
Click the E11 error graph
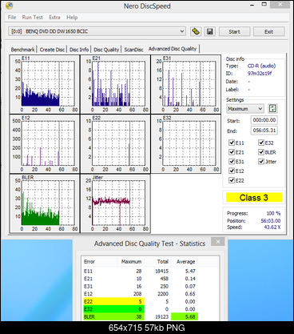click(x=45, y=84)
